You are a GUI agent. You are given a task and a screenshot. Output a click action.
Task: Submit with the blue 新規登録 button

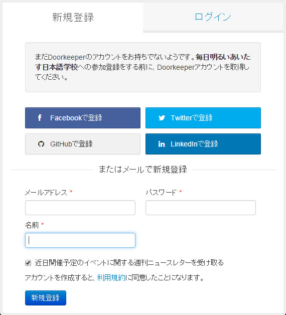coord(46,298)
